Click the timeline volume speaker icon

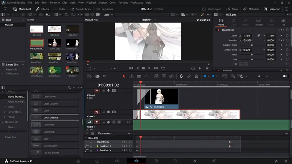[x=285, y=76]
